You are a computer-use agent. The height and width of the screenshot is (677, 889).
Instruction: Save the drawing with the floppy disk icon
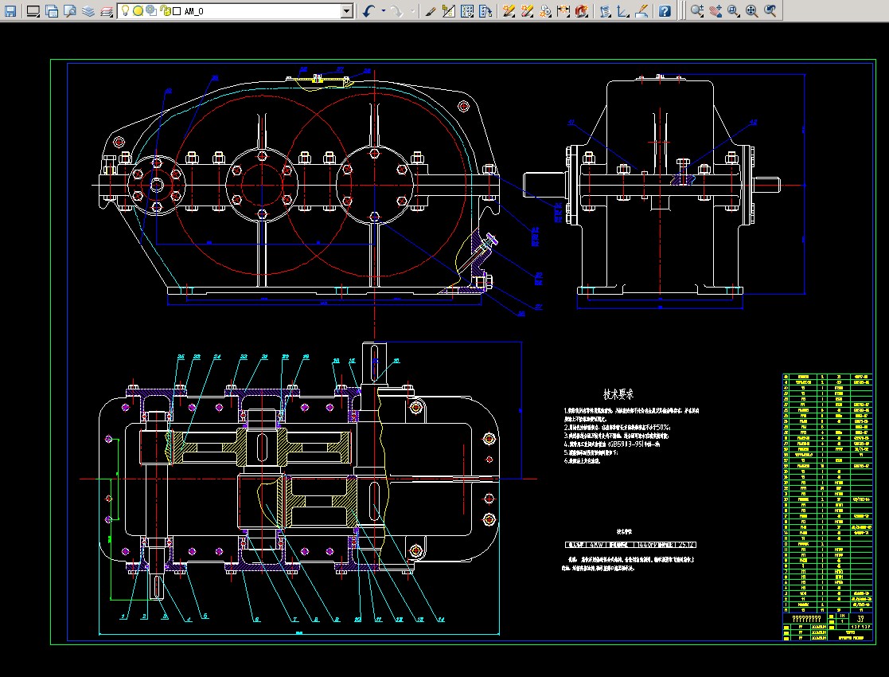pyautogui.click(x=10, y=11)
